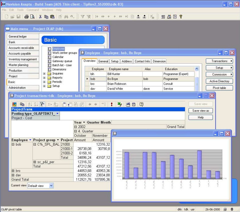Screen dimensions: 240x212
Task: Switch to the General tab in Employee window
Action: point(103,61)
